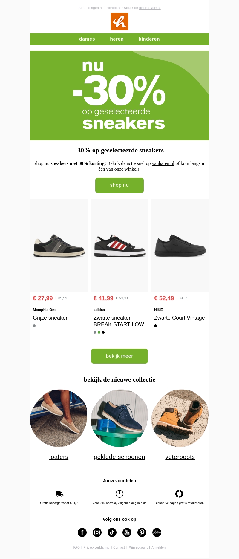Click the delivery truck icon
The image size is (239, 559).
pyautogui.click(x=60, y=494)
